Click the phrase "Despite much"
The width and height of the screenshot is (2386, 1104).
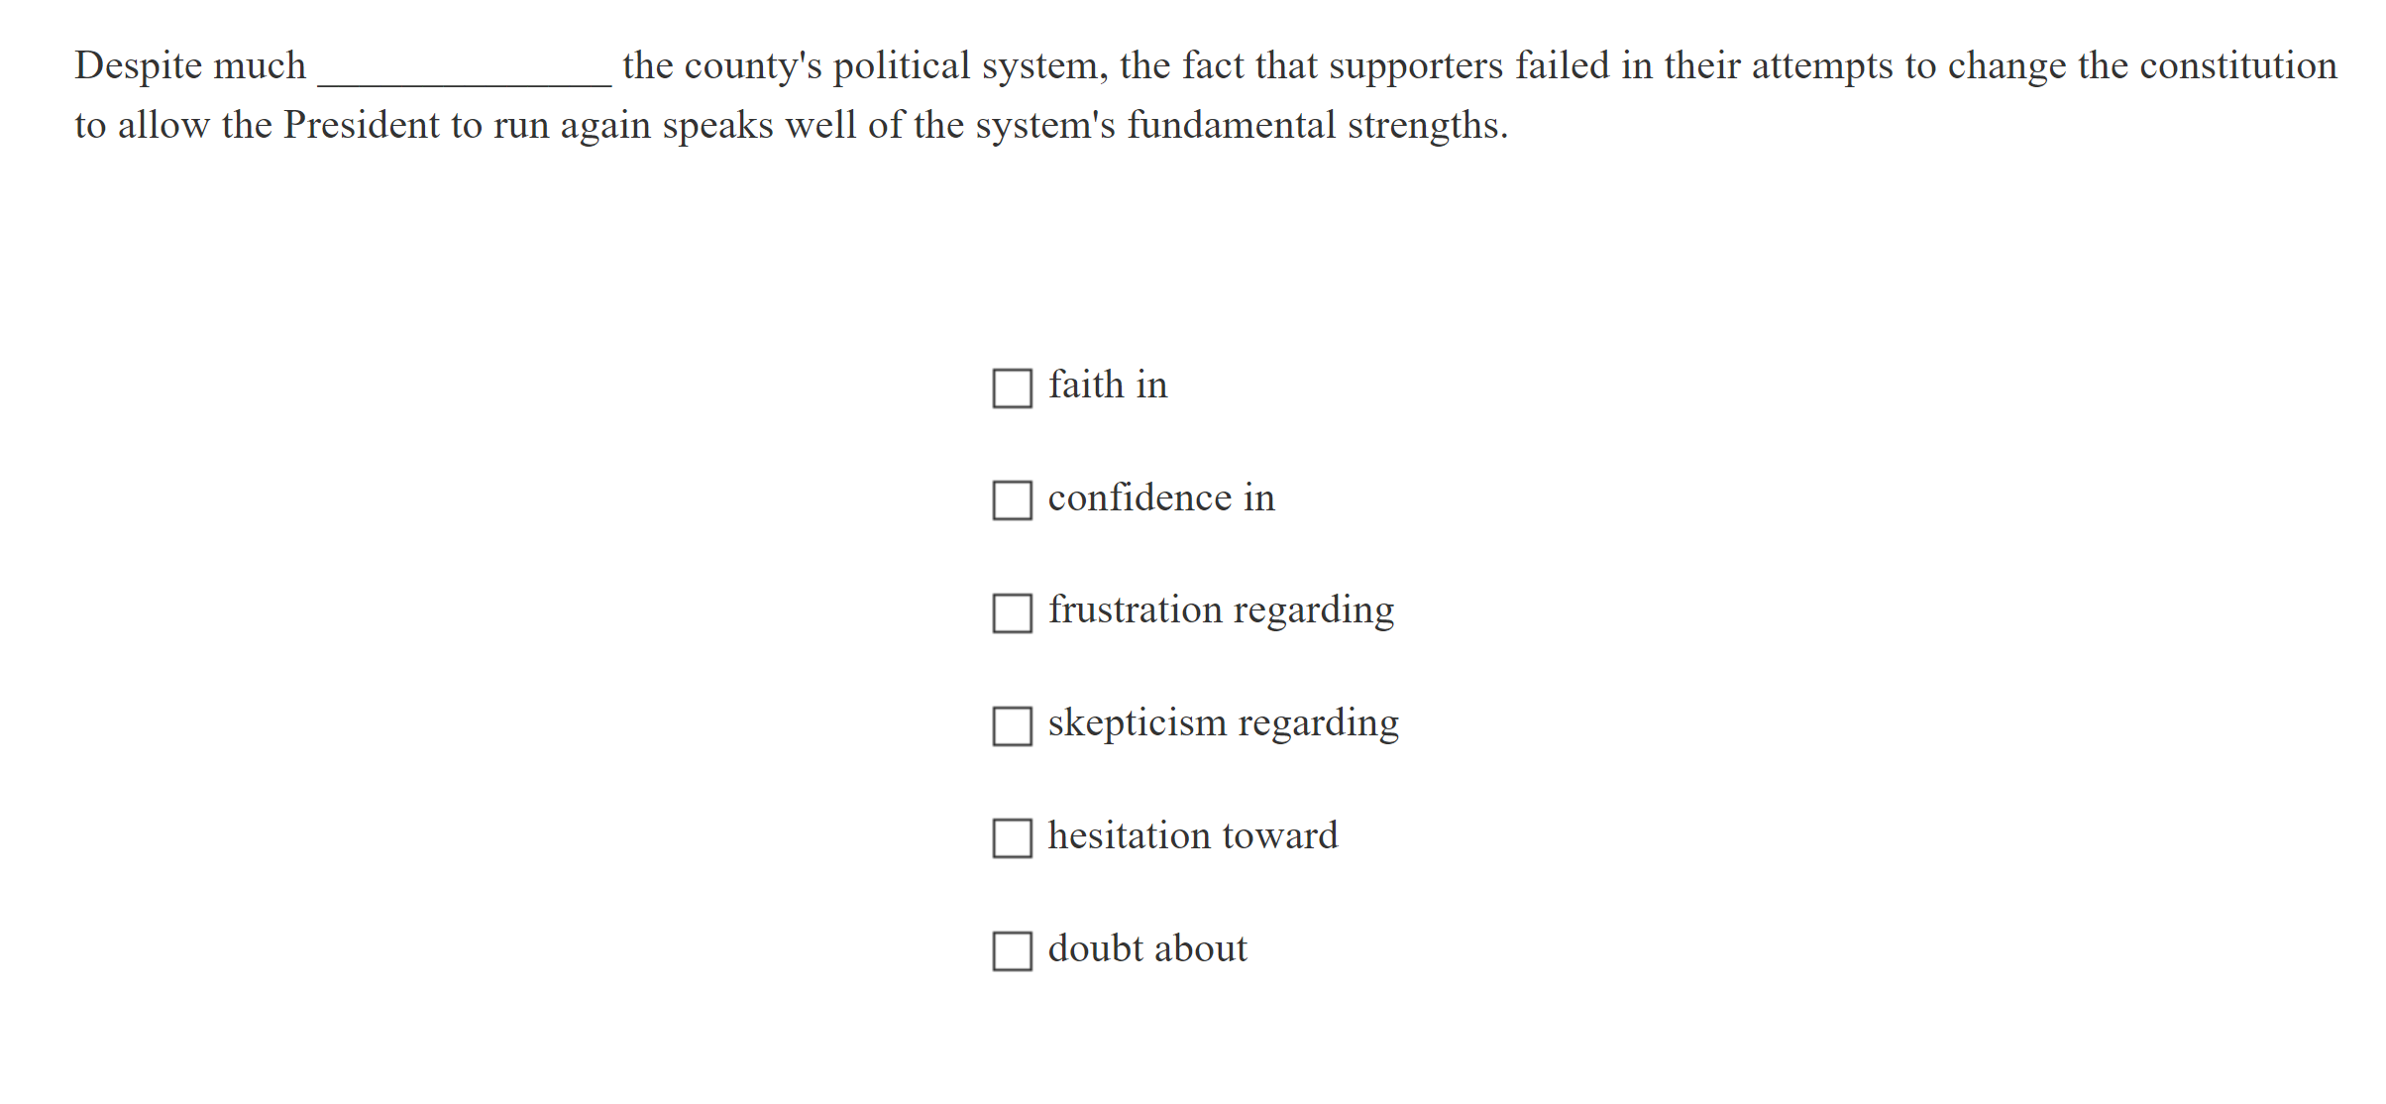pos(191,65)
